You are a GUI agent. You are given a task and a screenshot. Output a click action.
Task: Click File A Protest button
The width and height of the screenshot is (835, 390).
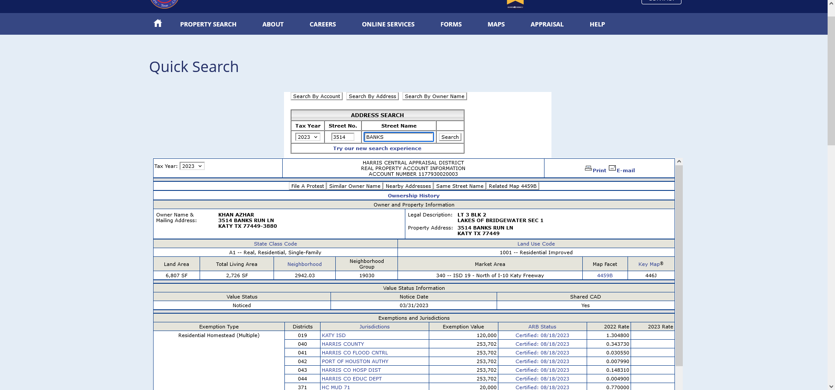click(307, 186)
